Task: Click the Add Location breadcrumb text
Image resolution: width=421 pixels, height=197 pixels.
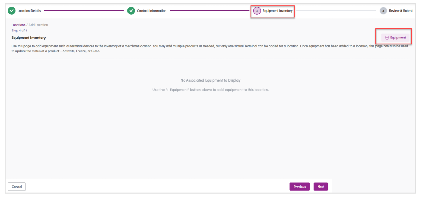Action: [x=38, y=25]
